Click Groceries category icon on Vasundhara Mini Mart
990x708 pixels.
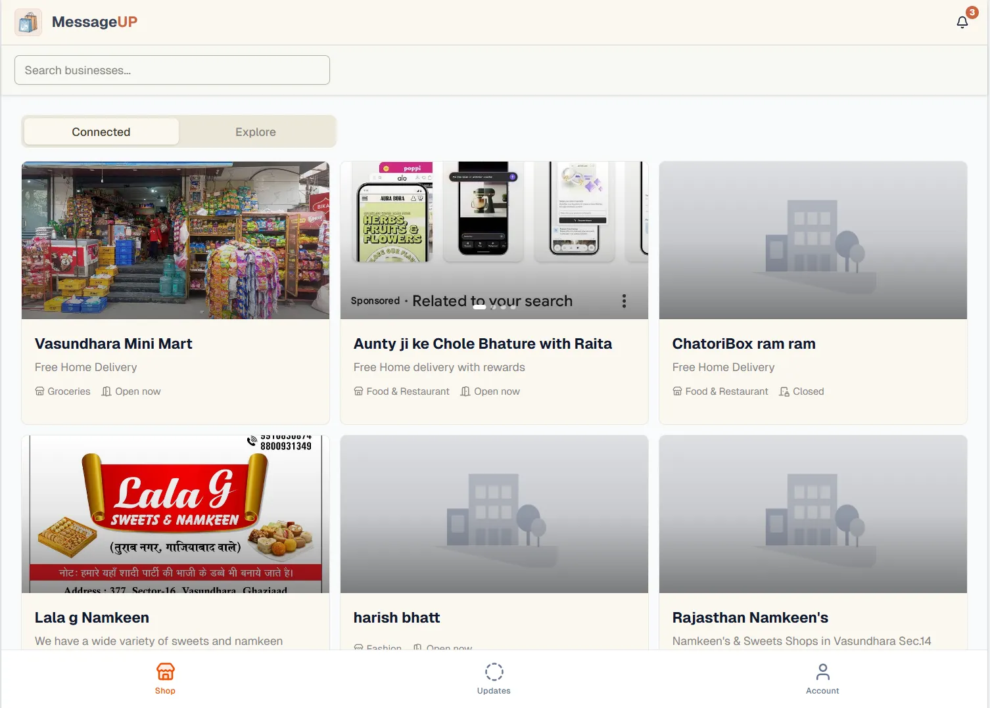click(x=39, y=391)
